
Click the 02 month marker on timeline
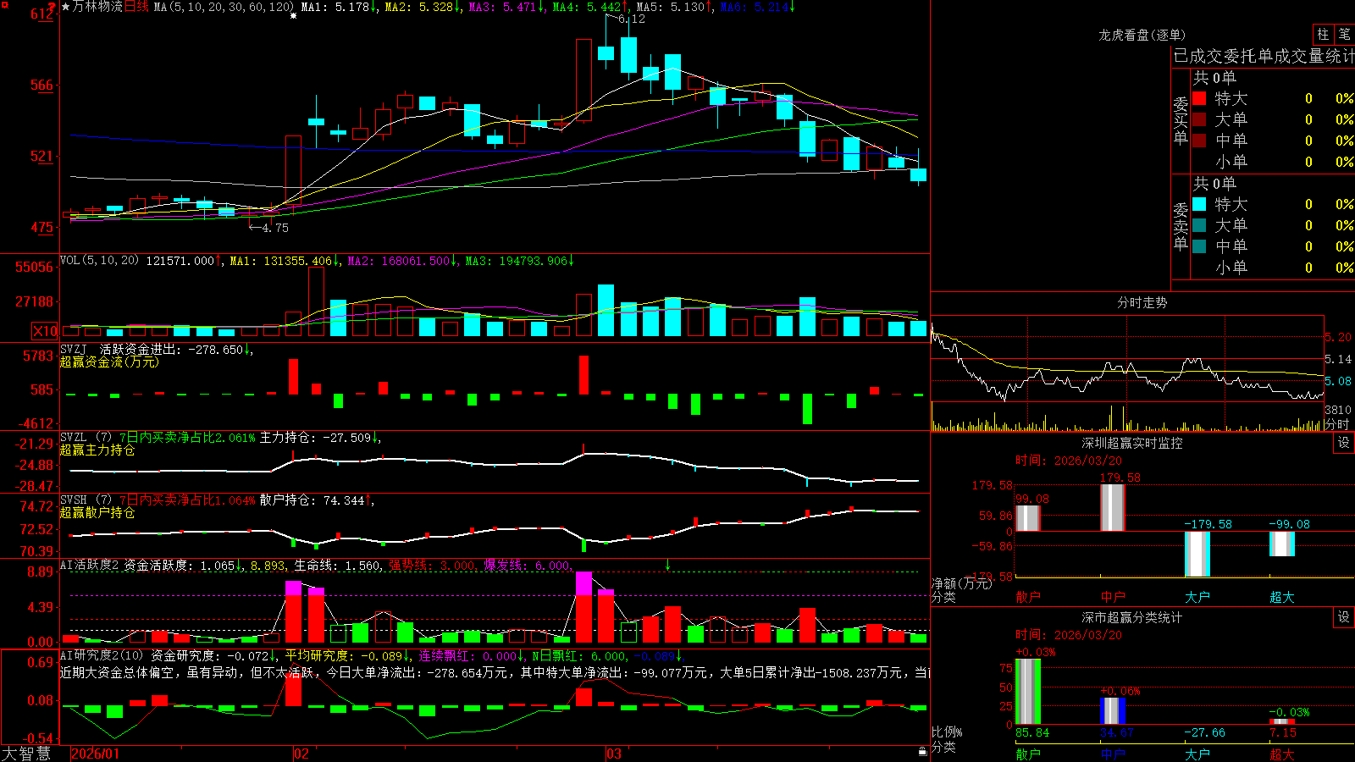[301, 754]
